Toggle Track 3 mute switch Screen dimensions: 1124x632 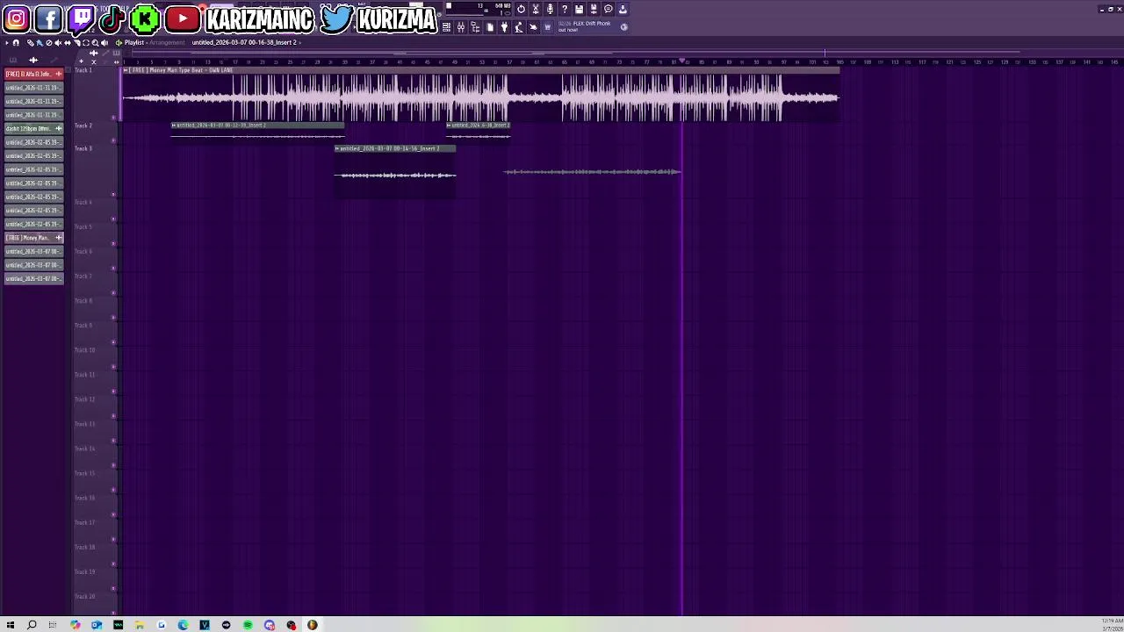click(113, 194)
